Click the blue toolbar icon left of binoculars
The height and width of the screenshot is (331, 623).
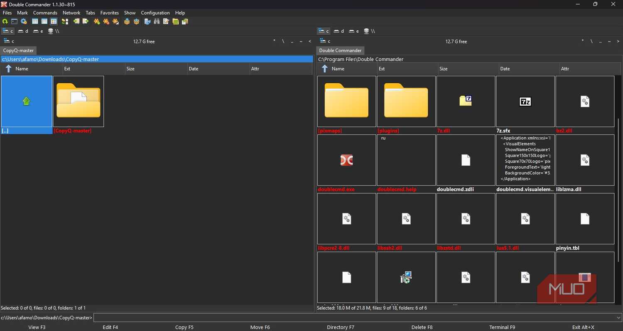[x=147, y=22]
